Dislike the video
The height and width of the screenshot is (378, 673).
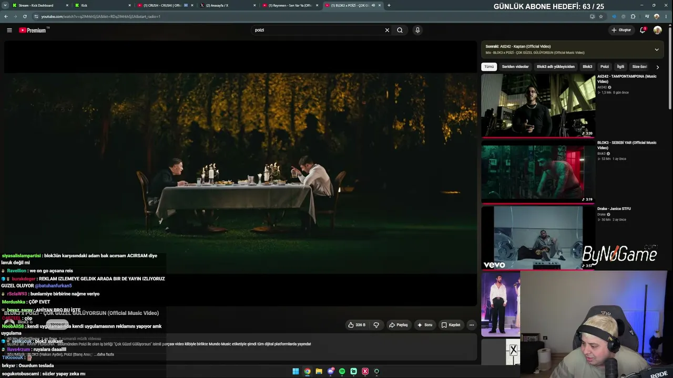click(x=376, y=325)
